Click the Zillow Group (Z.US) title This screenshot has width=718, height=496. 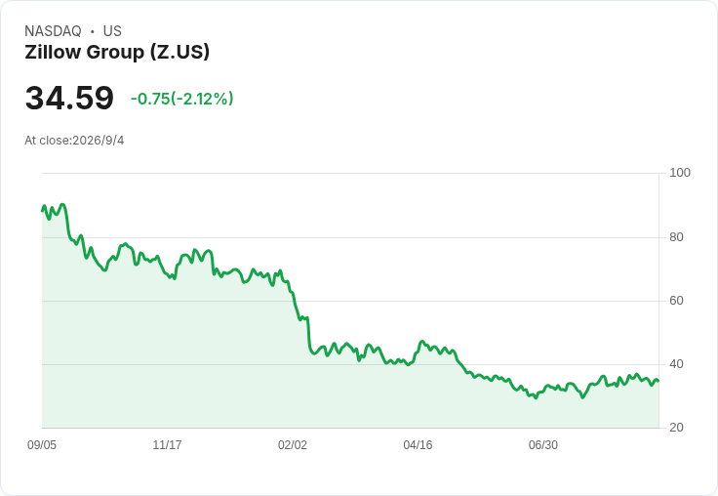tap(117, 52)
